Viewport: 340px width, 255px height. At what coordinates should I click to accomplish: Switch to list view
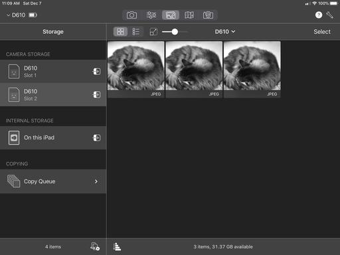point(135,32)
